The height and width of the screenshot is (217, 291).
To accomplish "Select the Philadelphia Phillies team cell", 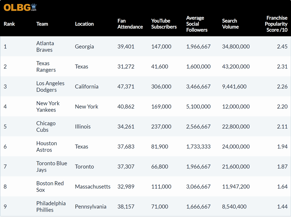I will pos(51,207).
